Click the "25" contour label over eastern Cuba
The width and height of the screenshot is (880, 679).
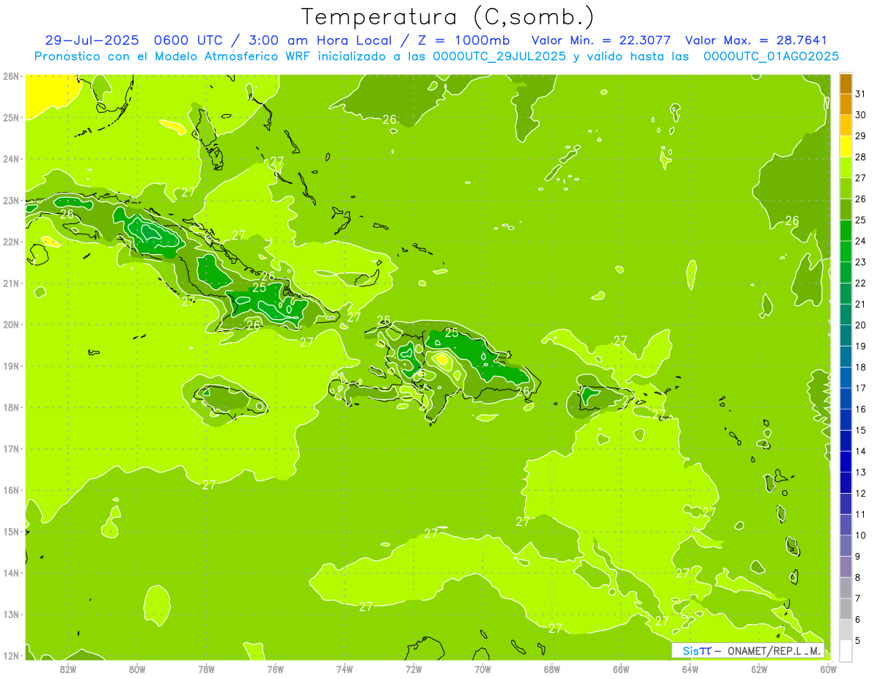coord(260,288)
